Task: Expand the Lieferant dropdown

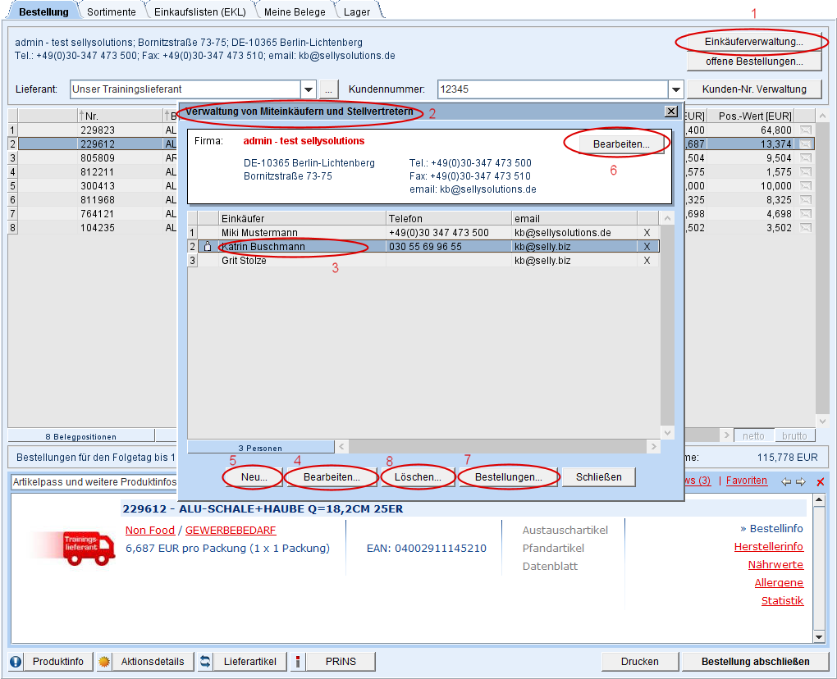Action: [x=309, y=89]
